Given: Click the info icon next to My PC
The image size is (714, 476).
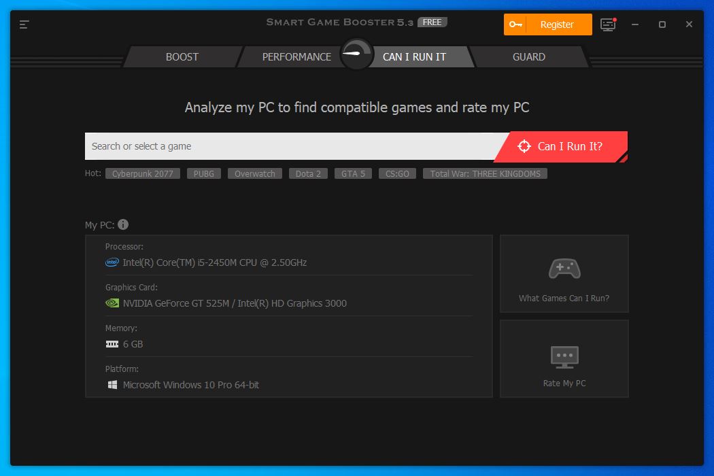Looking at the screenshot, I should (123, 224).
